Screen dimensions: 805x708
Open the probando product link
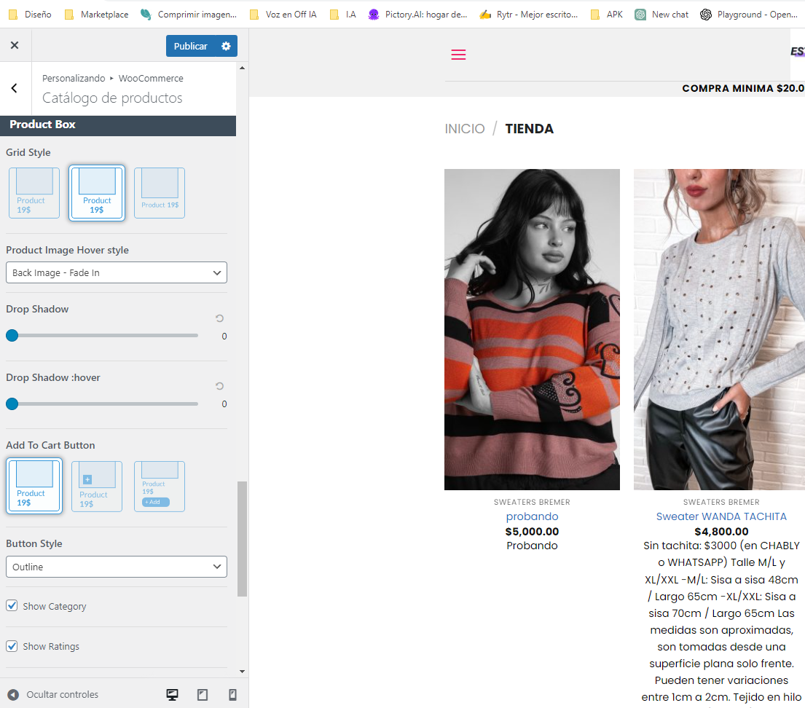tap(532, 516)
